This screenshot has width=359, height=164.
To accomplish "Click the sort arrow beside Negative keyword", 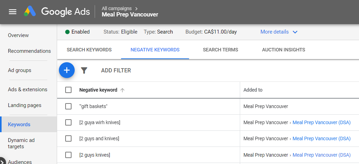I will click(122, 90).
